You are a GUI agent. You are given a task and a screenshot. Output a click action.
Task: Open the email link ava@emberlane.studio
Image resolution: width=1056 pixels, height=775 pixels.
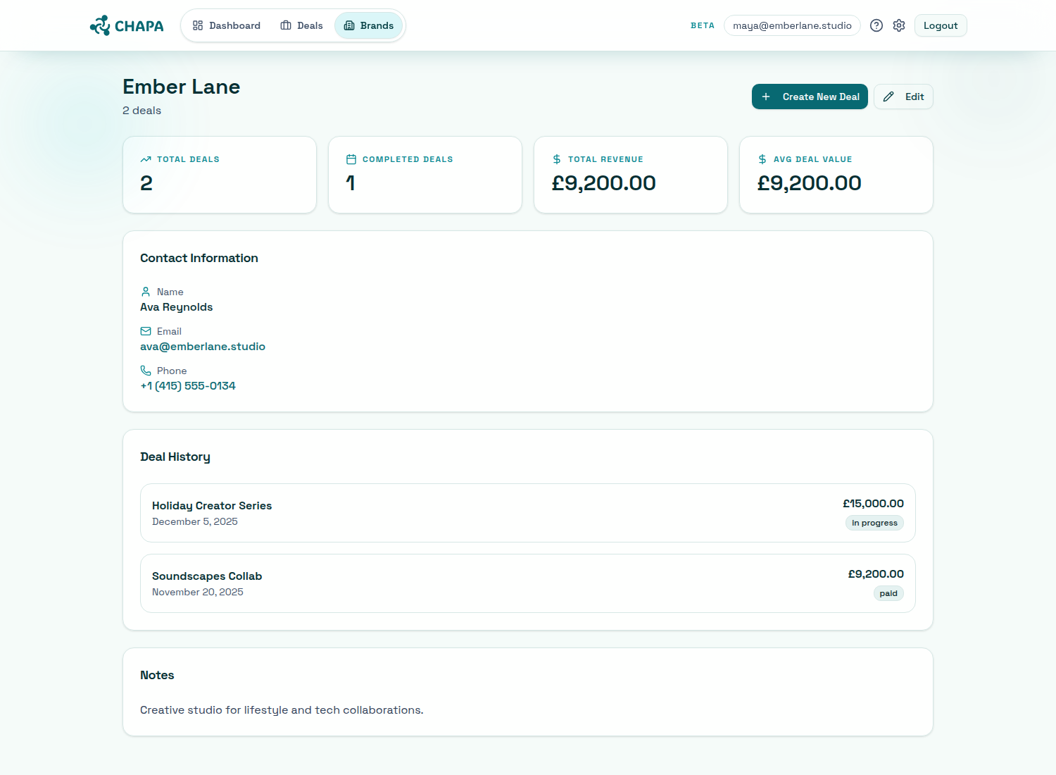pyautogui.click(x=203, y=346)
